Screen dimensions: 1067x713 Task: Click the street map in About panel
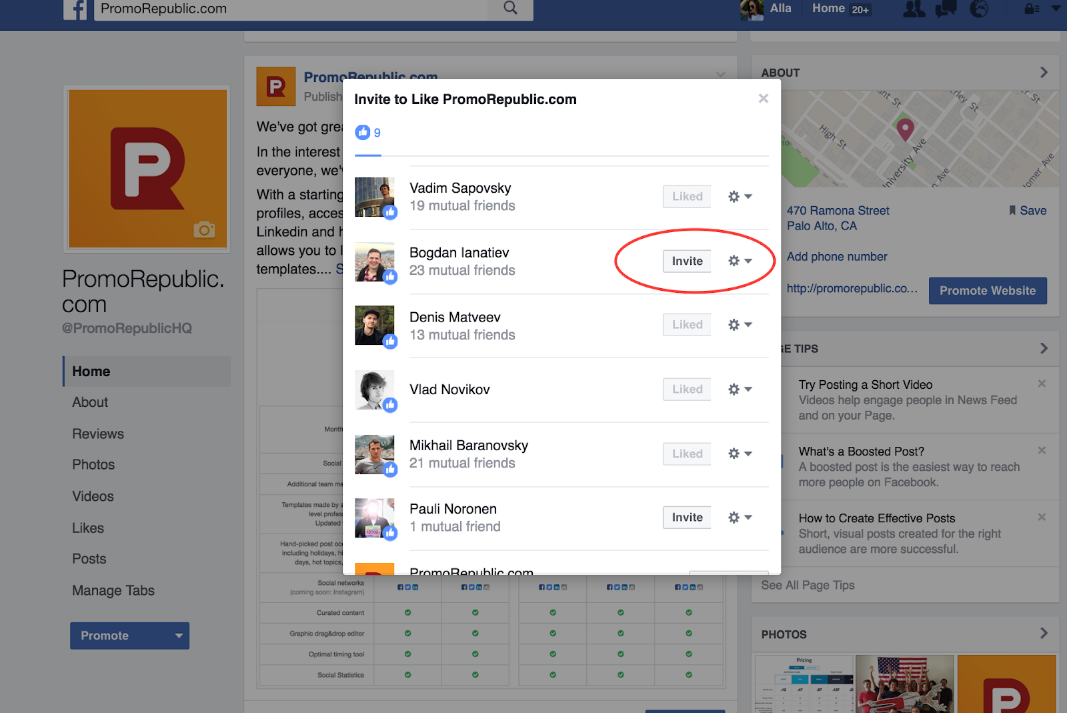pos(920,139)
